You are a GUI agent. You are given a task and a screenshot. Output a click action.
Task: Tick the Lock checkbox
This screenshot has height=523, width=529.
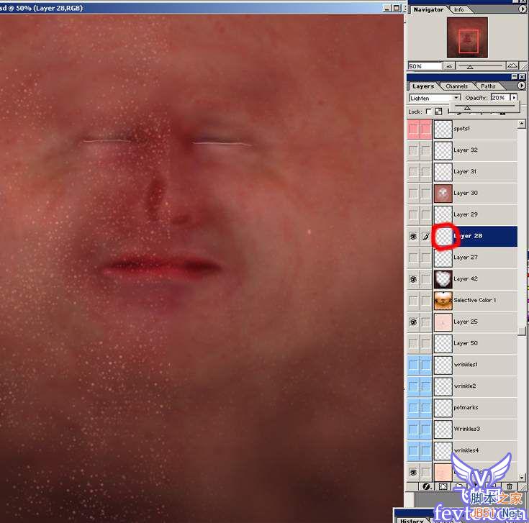pyautogui.click(x=428, y=112)
